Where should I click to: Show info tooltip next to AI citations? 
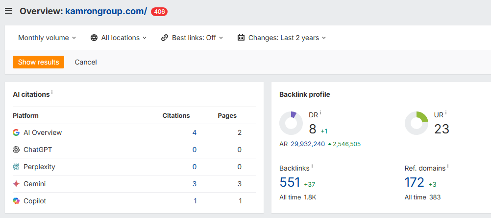pyautogui.click(x=52, y=92)
